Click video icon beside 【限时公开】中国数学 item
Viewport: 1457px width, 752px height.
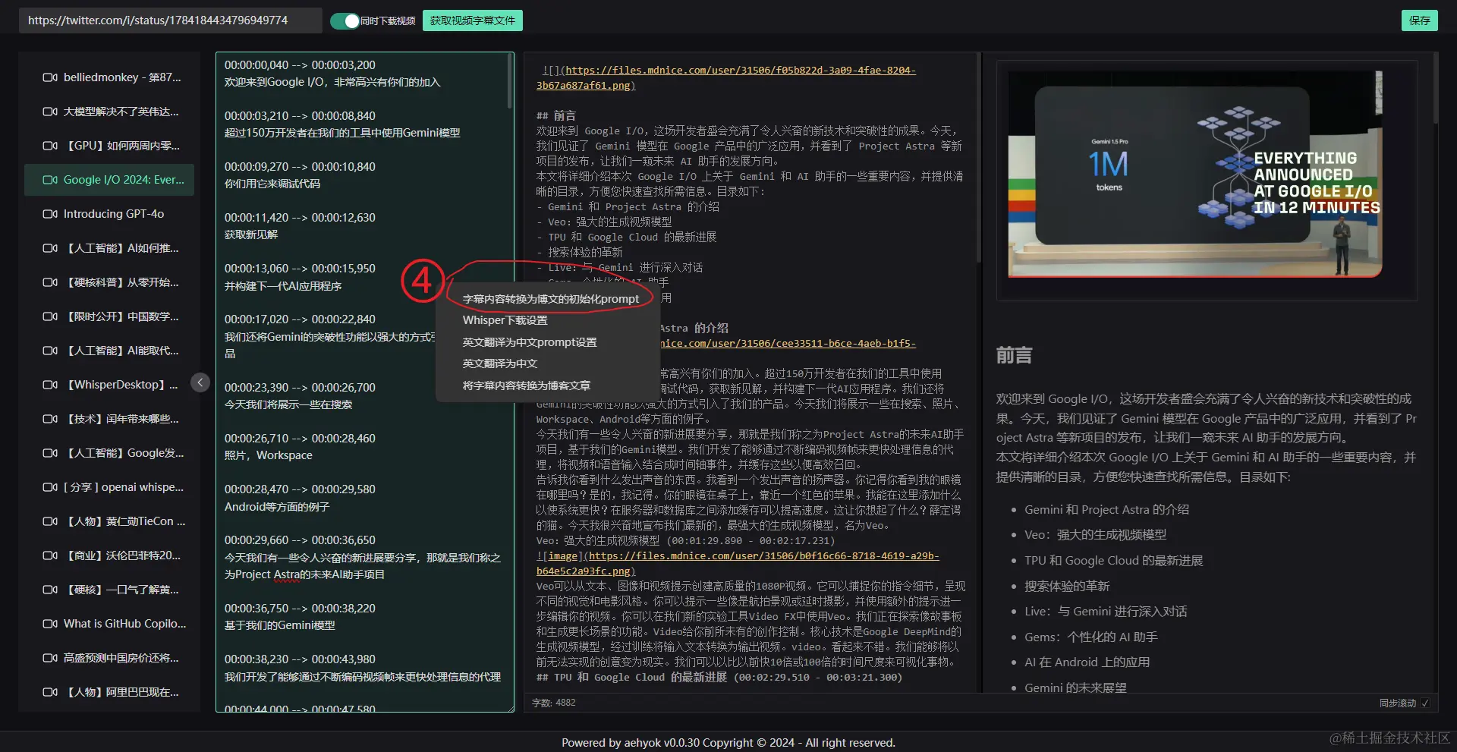(x=50, y=316)
